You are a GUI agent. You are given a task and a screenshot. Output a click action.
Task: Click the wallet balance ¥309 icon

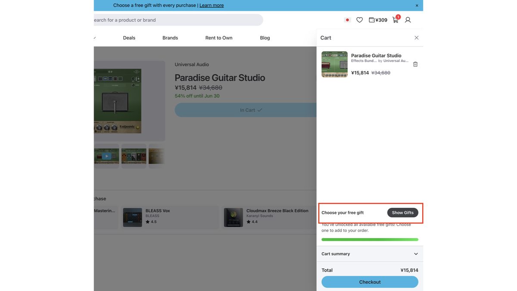click(378, 20)
